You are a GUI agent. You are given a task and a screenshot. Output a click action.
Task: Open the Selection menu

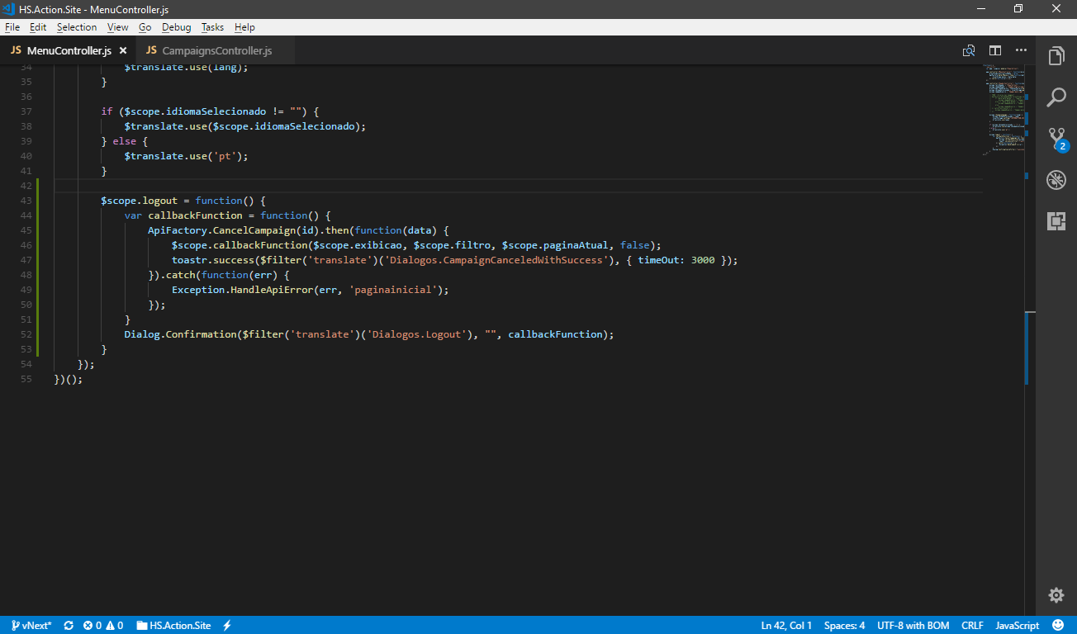coord(77,27)
